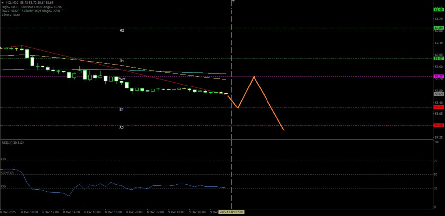Select the R2 resistance level label
The width and height of the screenshot is (445, 216).
pos(121,30)
